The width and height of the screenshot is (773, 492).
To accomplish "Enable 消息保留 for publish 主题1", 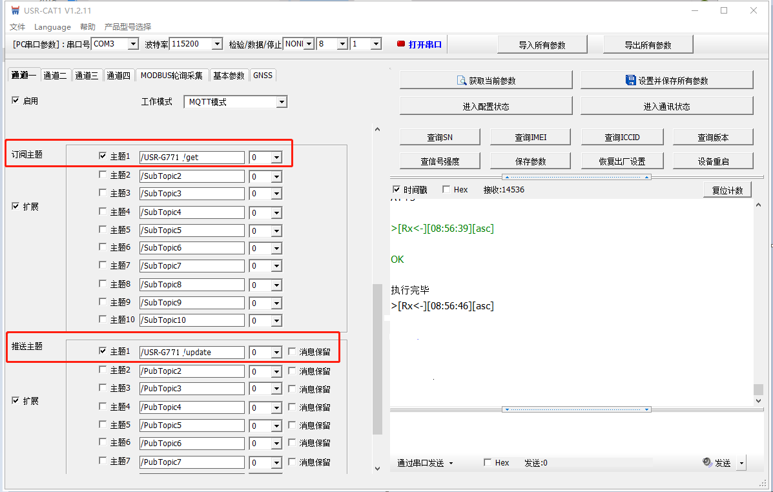I will point(292,352).
